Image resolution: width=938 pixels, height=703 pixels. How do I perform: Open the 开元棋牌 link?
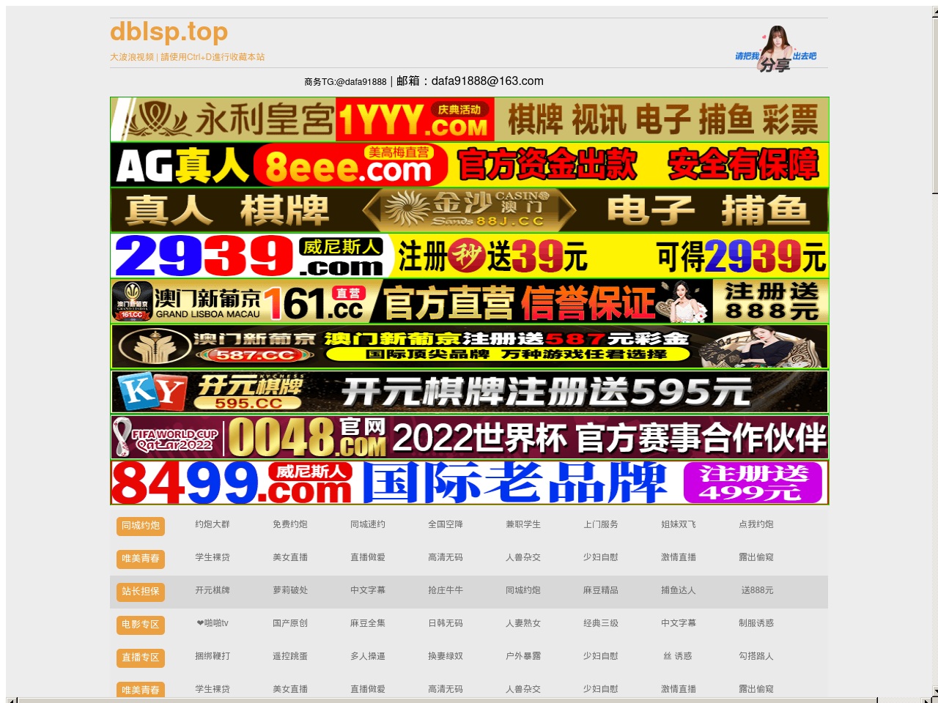click(213, 590)
